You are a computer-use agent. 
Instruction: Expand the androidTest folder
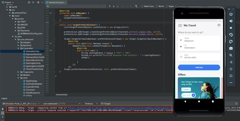[x=10, y=13]
